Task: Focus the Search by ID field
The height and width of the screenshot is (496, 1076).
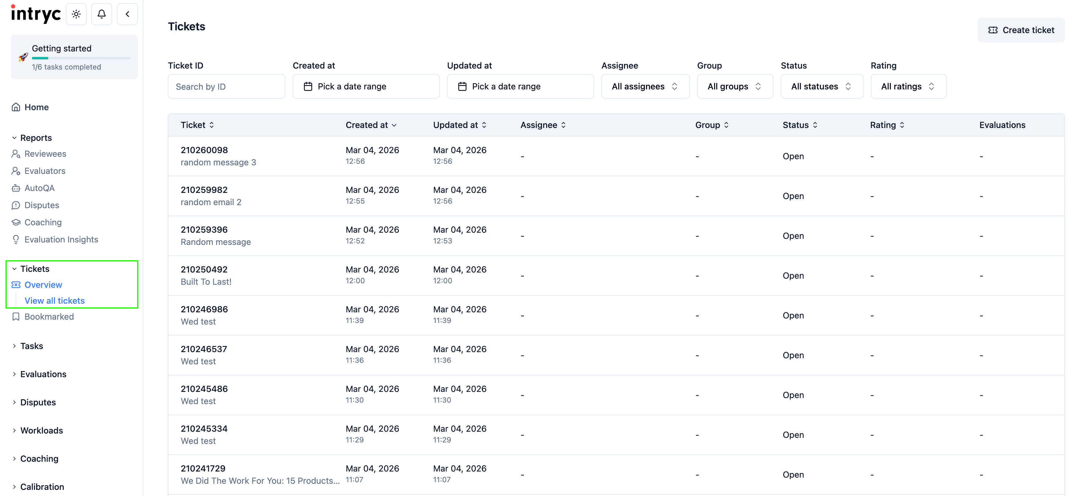Action: (x=226, y=86)
